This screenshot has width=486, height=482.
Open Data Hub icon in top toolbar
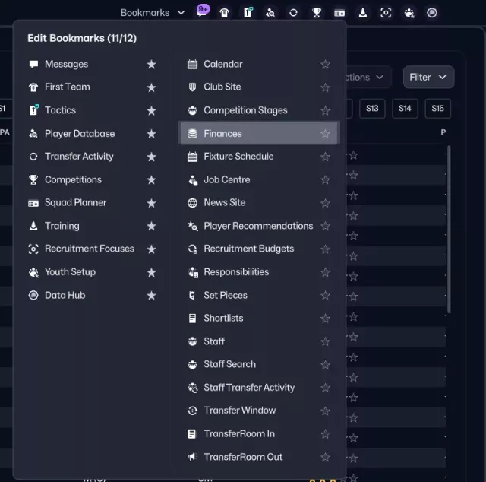pyautogui.click(x=432, y=13)
